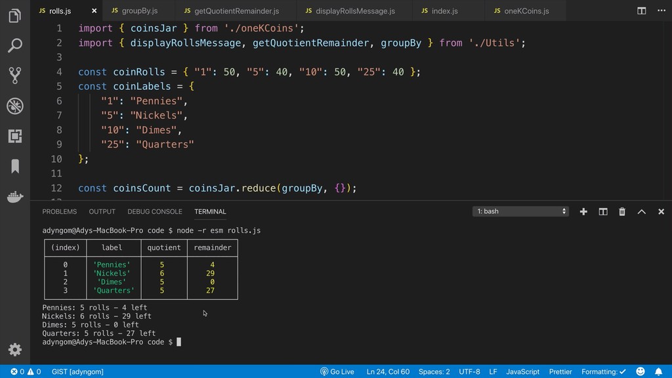Close the rolls.js tab
The height and width of the screenshot is (378, 672).
click(x=94, y=10)
